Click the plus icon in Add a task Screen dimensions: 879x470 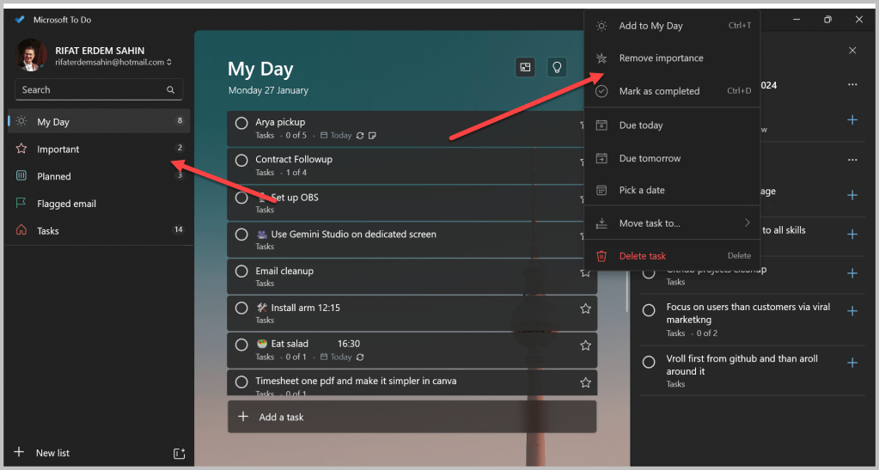pyautogui.click(x=243, y=416)
